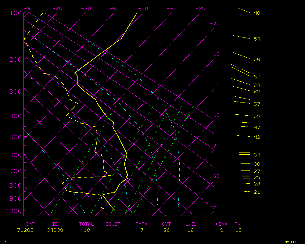Click the KINX index label
Image resolution: width=305 pixels, height=244 pixels.
pos(221,224)
